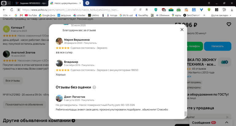Click the Все отзывы button
Image resolution: width=236 pixels, height=126 pixels.
(13, 81)
